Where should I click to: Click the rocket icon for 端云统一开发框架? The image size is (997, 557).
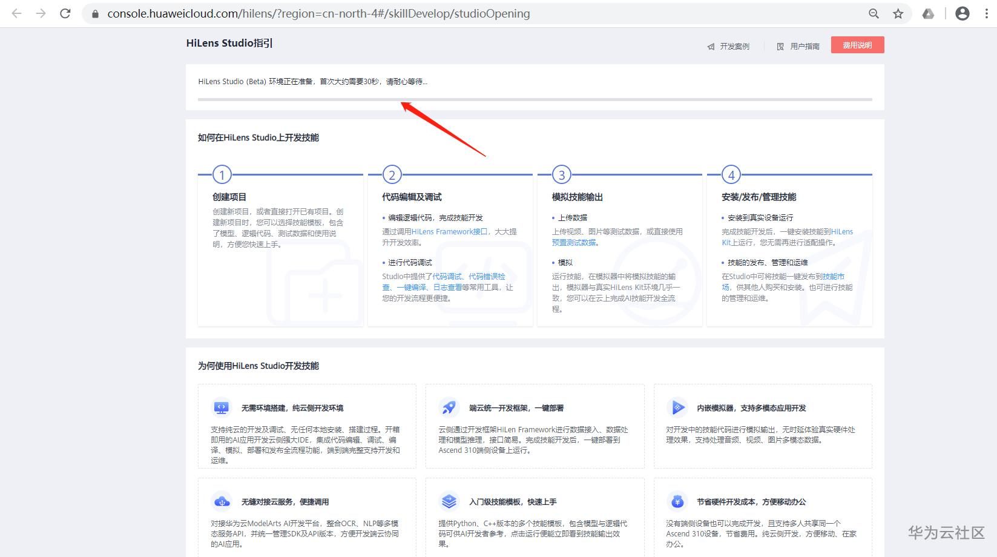(x=449, y=407)
